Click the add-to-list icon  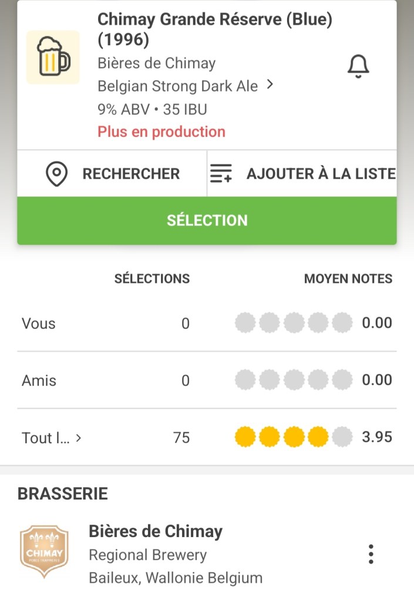221,174
